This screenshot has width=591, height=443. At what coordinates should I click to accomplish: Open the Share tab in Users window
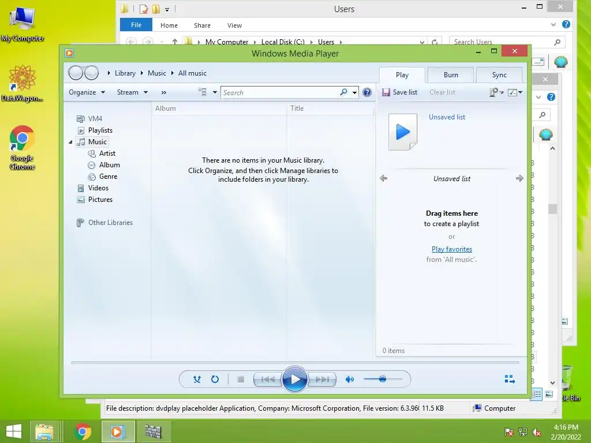pyautogui.click(x=202, y=25)
